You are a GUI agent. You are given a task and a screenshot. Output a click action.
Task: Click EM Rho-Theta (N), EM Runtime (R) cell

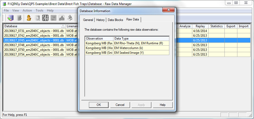[141, 43]
